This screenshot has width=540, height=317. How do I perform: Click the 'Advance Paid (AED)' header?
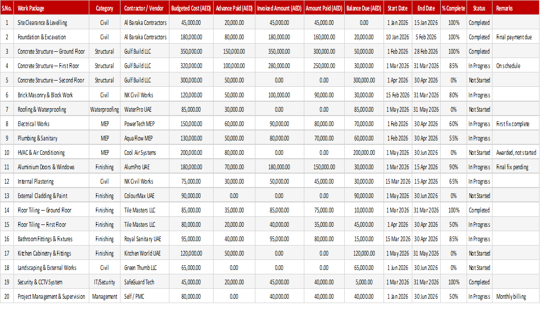(234, 8)
